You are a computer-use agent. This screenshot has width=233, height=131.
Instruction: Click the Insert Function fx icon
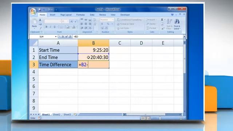coord(70,36)
